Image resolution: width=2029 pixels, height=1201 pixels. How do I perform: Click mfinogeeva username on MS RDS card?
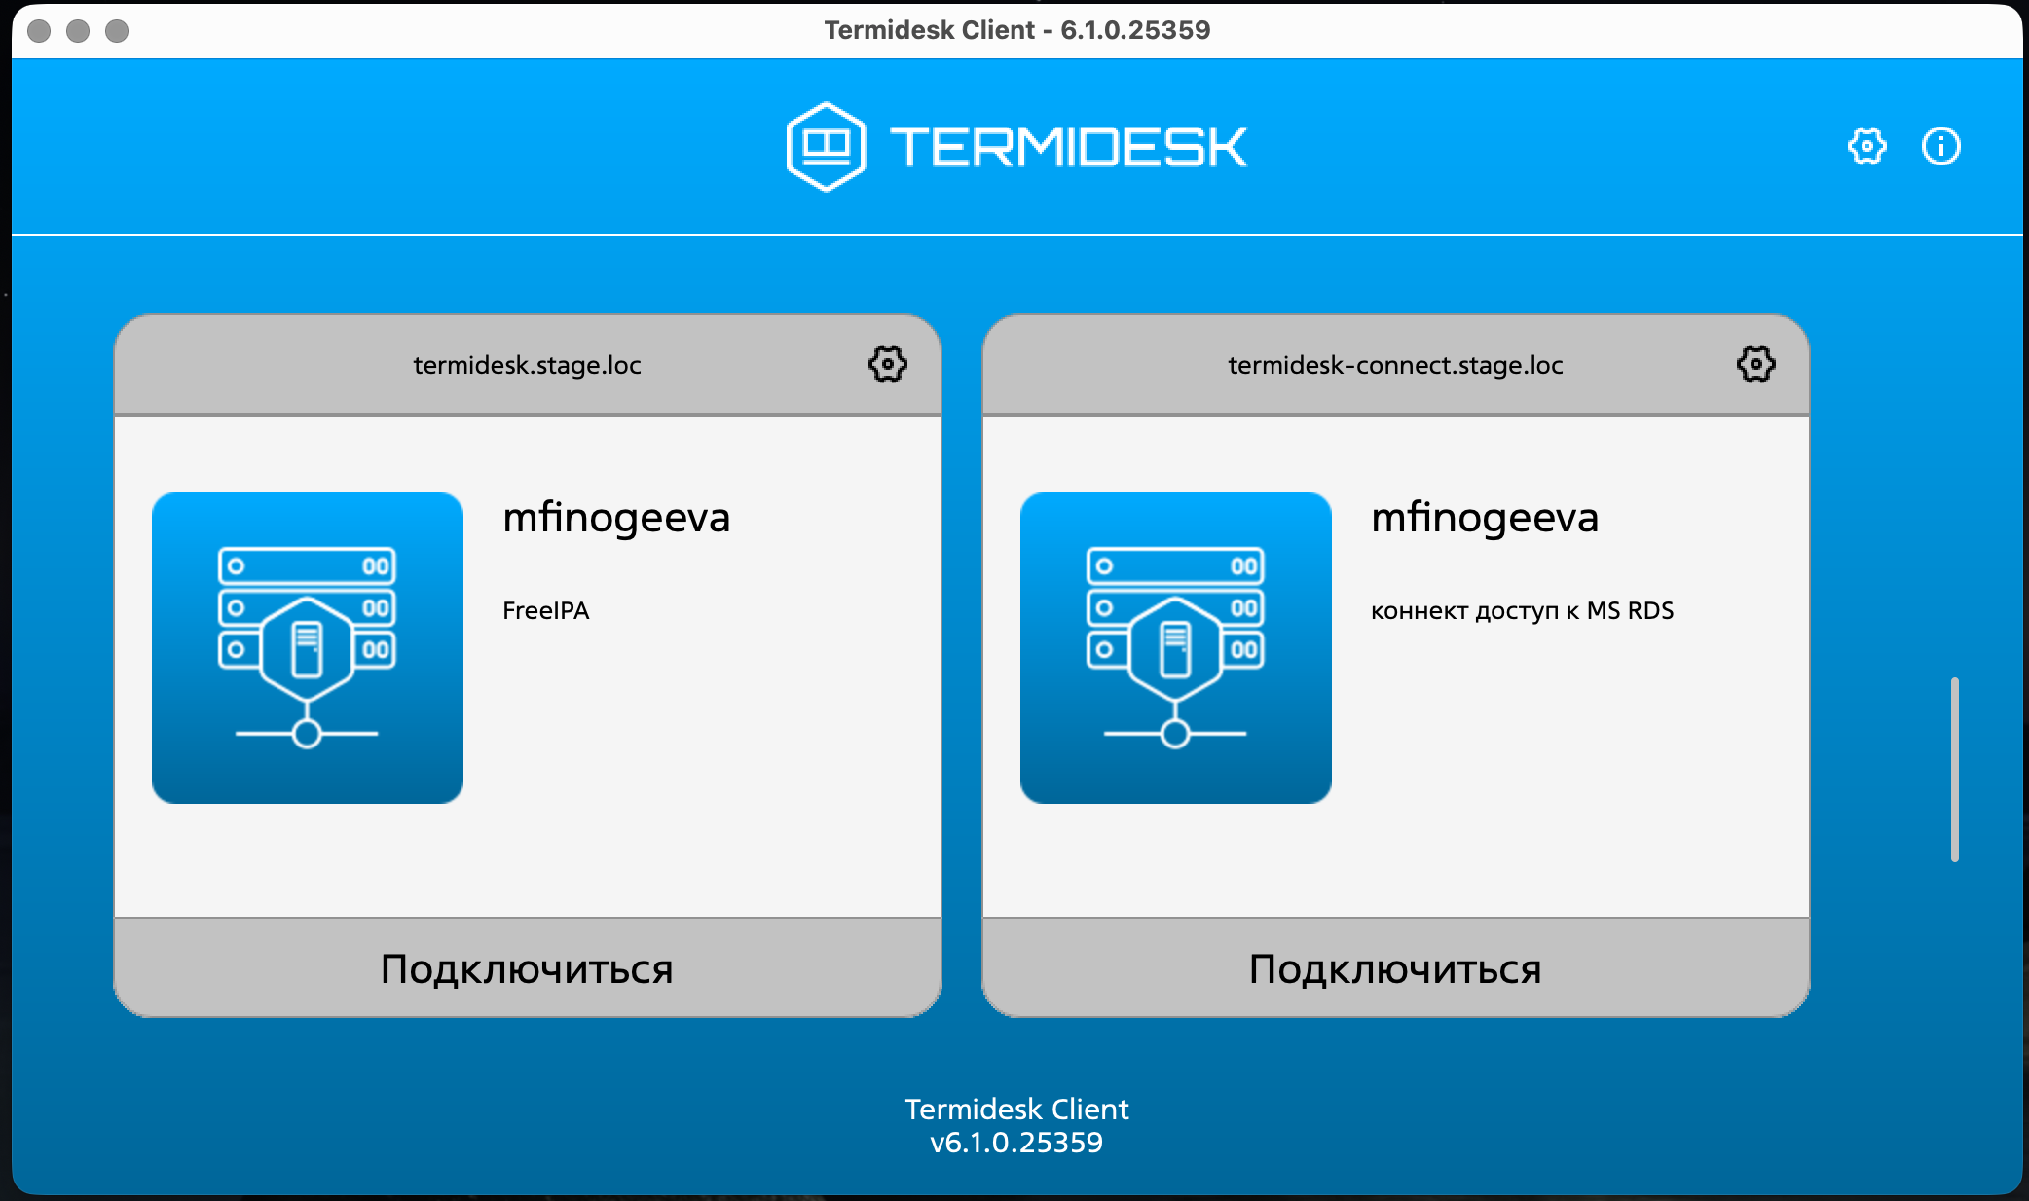click(1485, 518)
